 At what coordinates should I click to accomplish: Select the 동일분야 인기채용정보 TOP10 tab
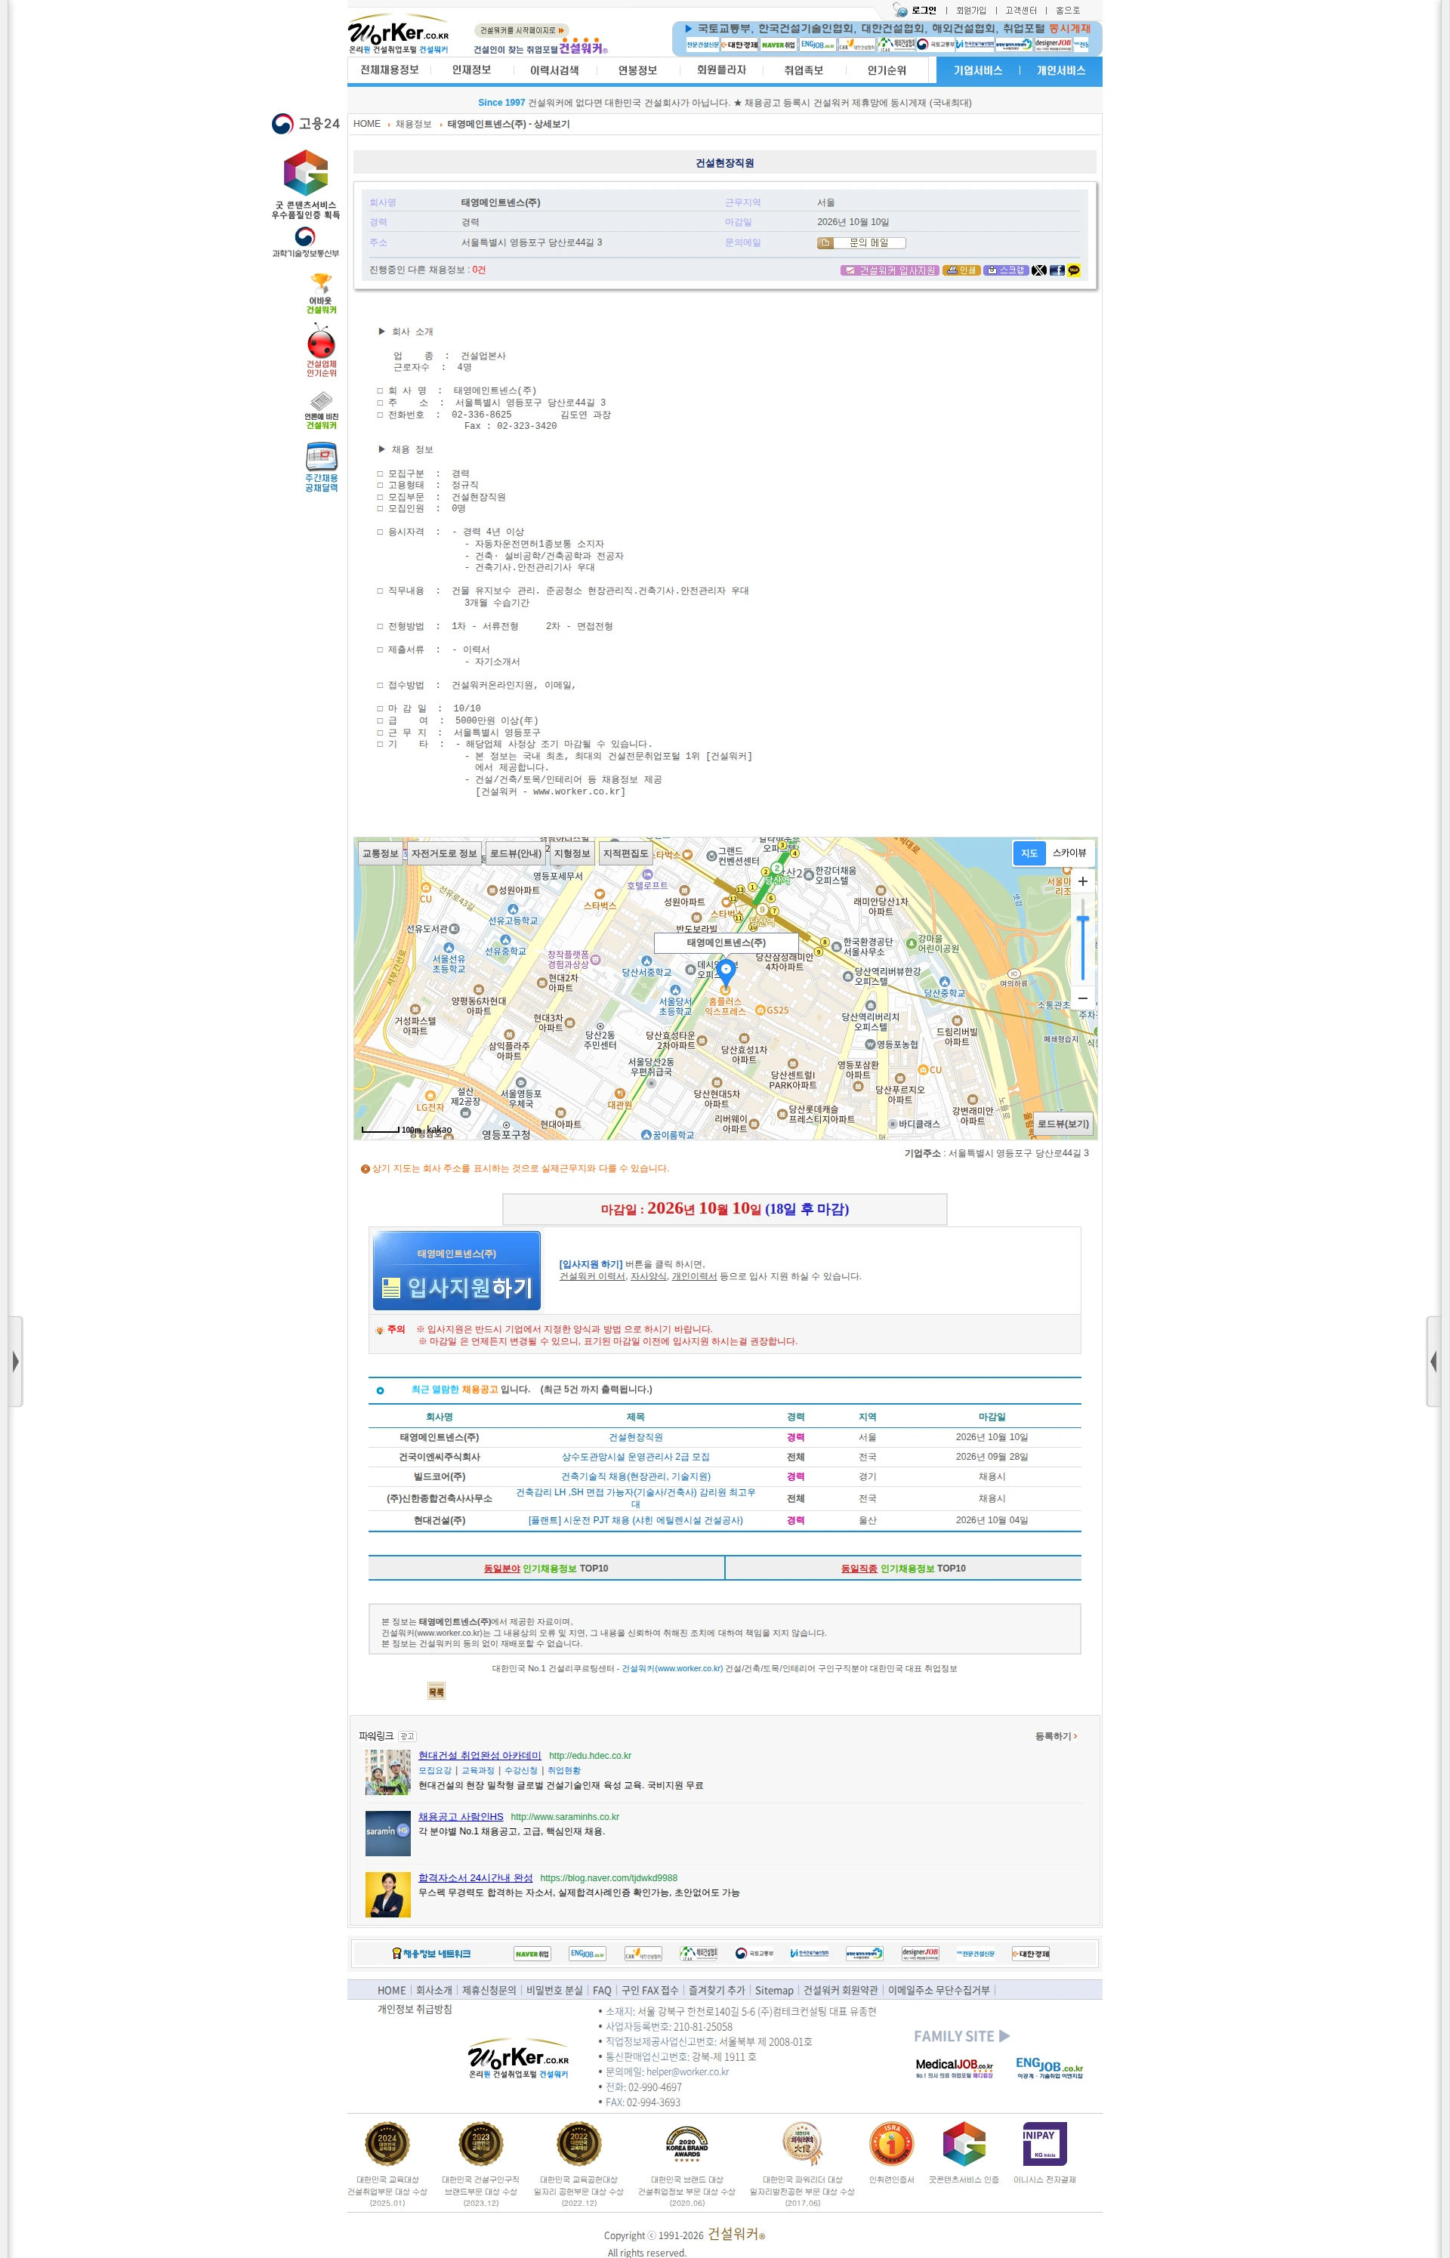[546, 1568]
